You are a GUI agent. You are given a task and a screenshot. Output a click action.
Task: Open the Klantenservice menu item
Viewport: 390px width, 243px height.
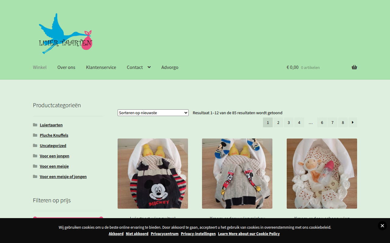[101, 67]
